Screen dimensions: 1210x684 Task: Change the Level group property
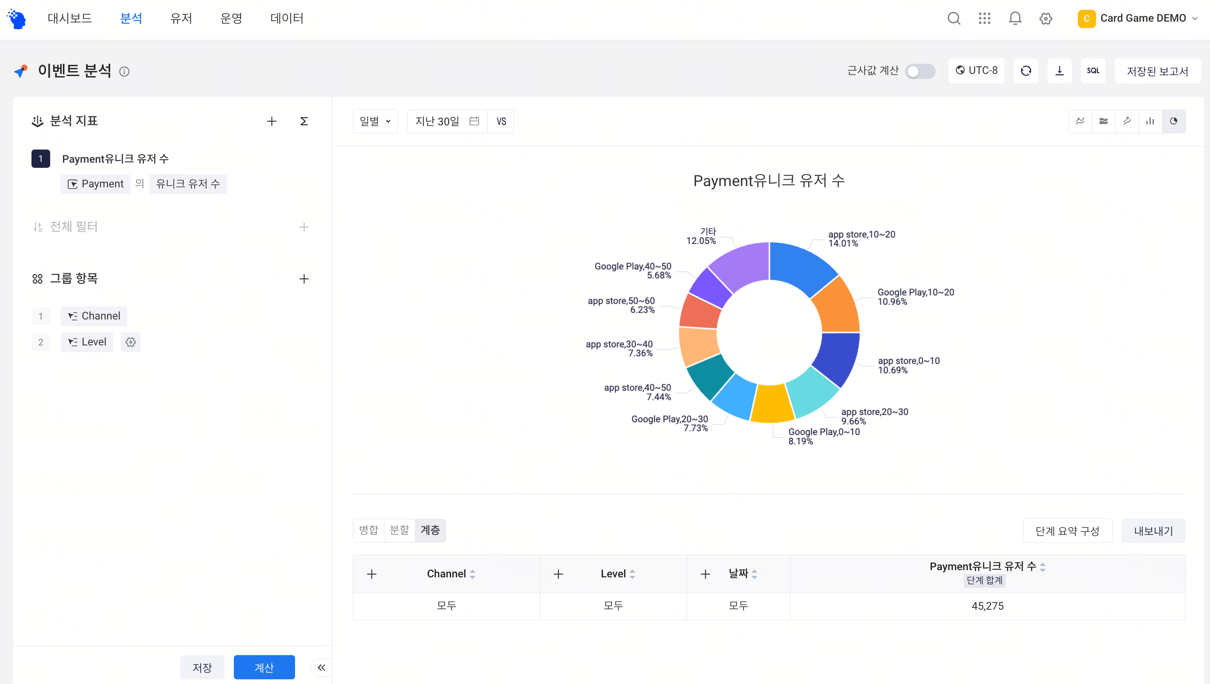(x=87, y=342)
